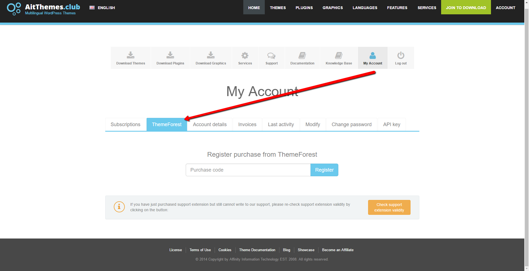Viewport: 529px width, 271px height.
Task: Switch to the Subscriptions tab
Action: tap(125, 124)
